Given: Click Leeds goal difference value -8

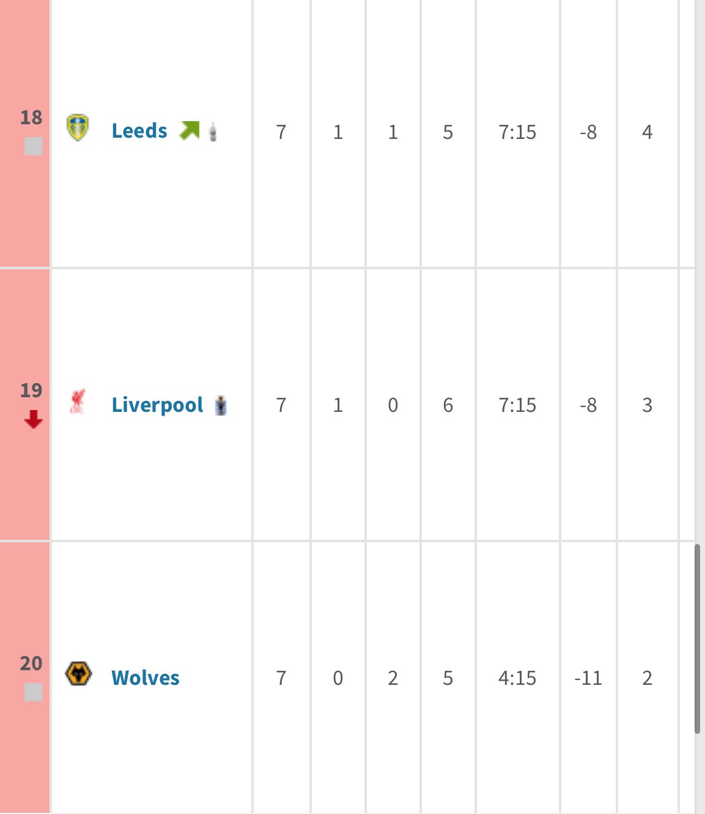Looking at the screenshot, I should coord(587,132).
